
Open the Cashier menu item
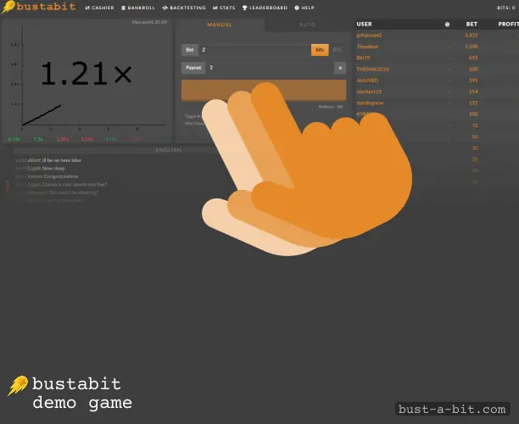[x=99, y=8]
